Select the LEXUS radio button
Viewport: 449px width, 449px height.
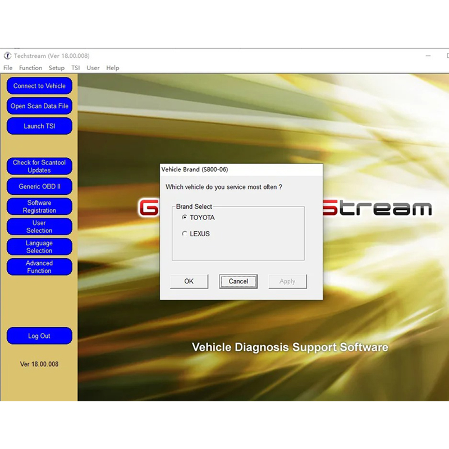click(x=185, y=233)
